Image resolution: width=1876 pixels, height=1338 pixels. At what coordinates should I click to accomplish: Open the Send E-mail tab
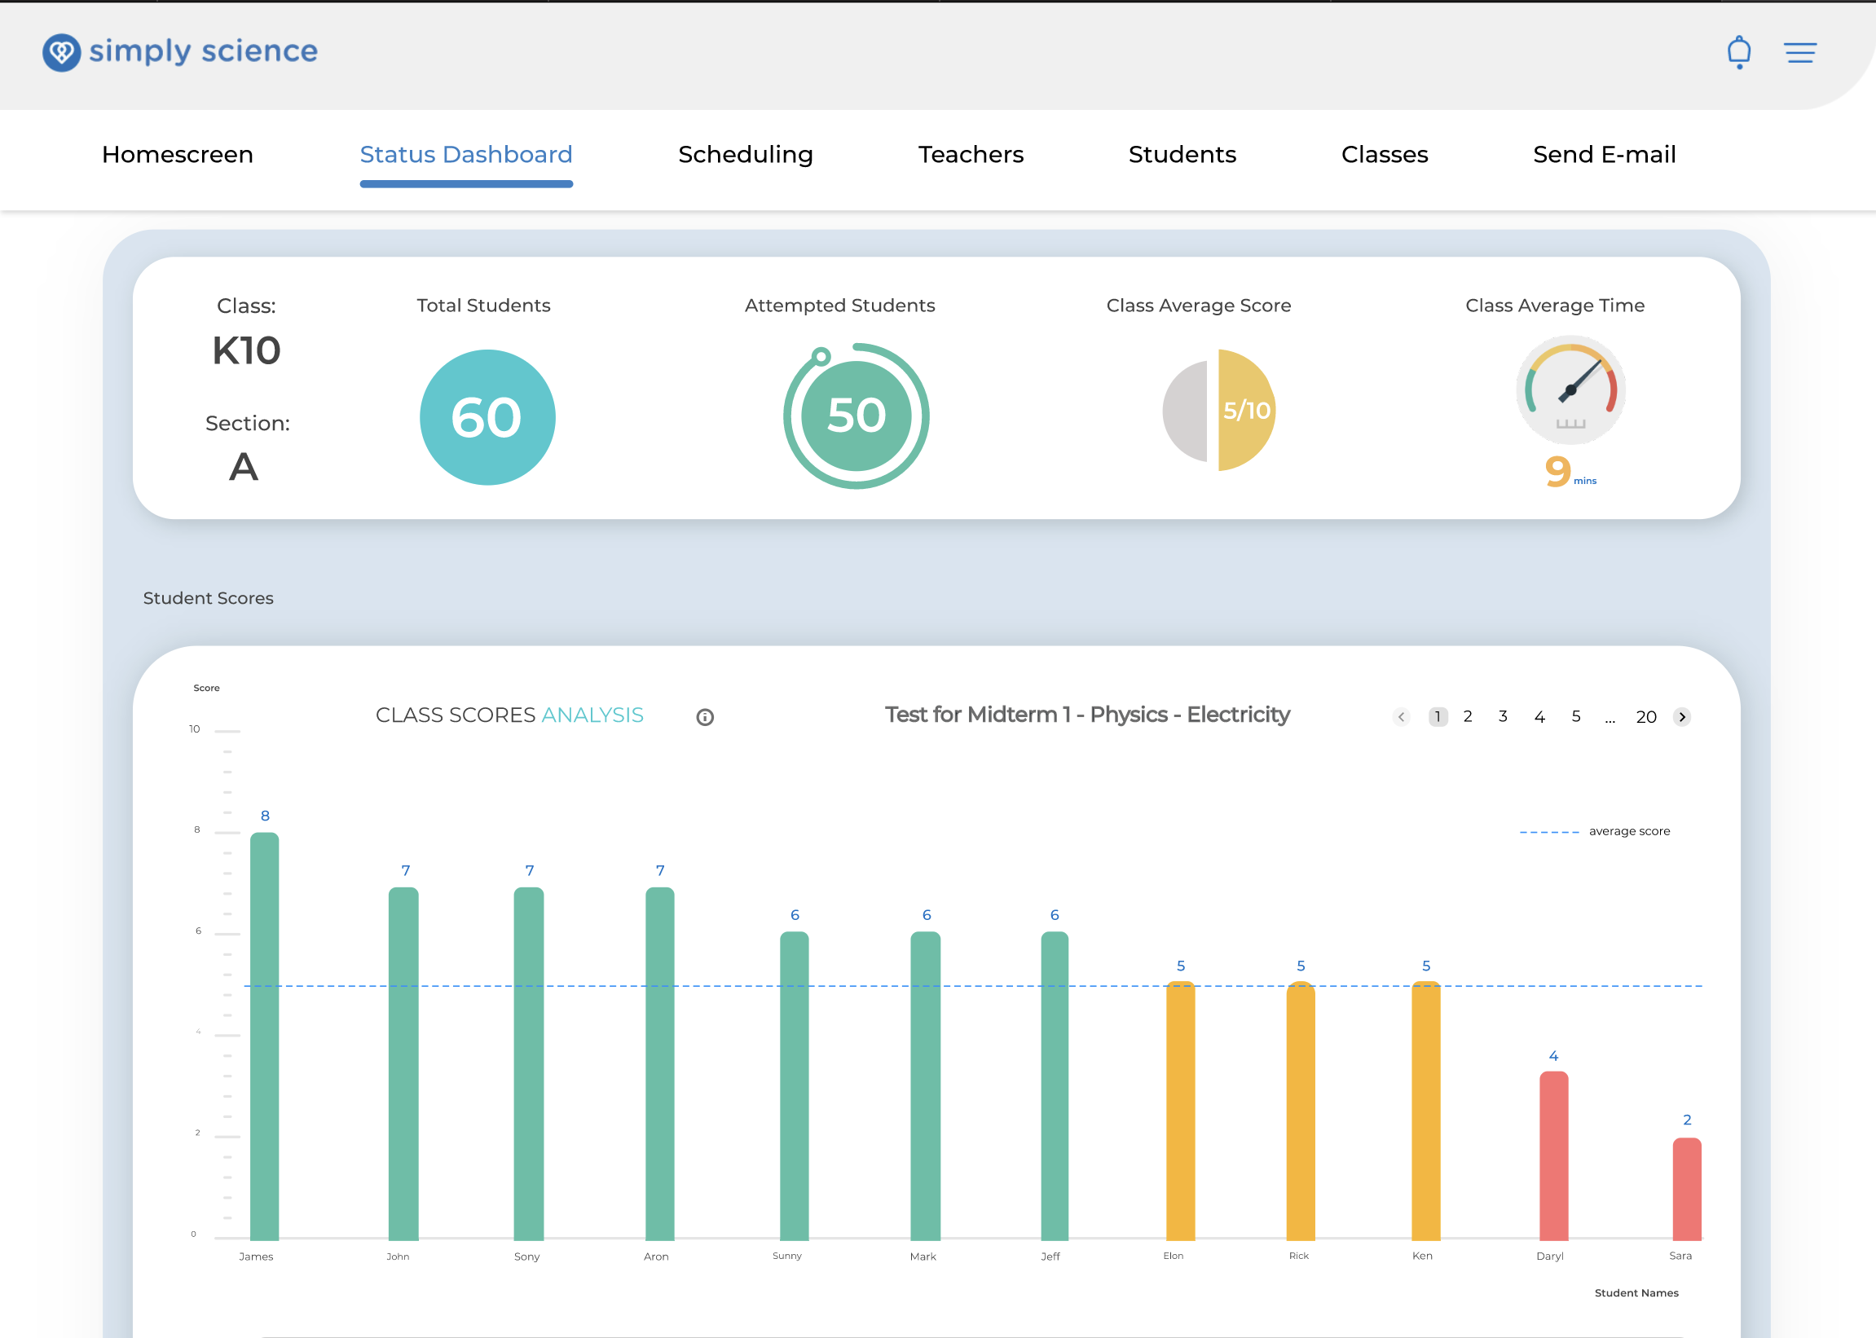point(1604,155)
